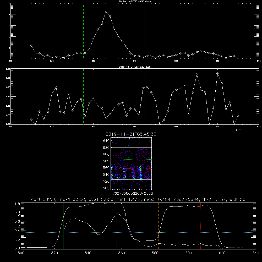262x262 pixels.
Task: Click the "500" label on heatmap y-axis
Action: tap(106, 188)
